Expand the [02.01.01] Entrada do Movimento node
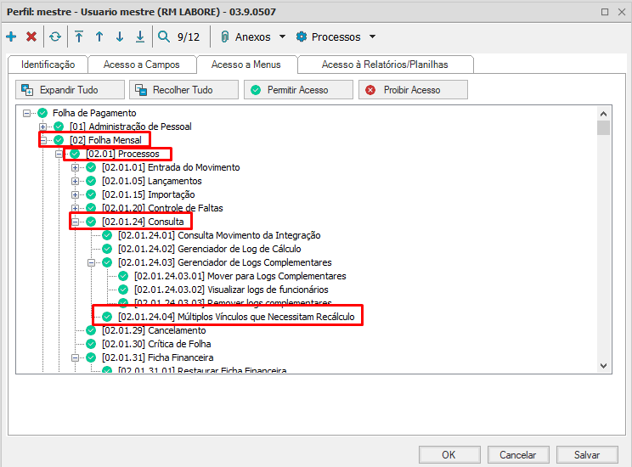This screenshot has width=632, height=467. tap(75, 167)
